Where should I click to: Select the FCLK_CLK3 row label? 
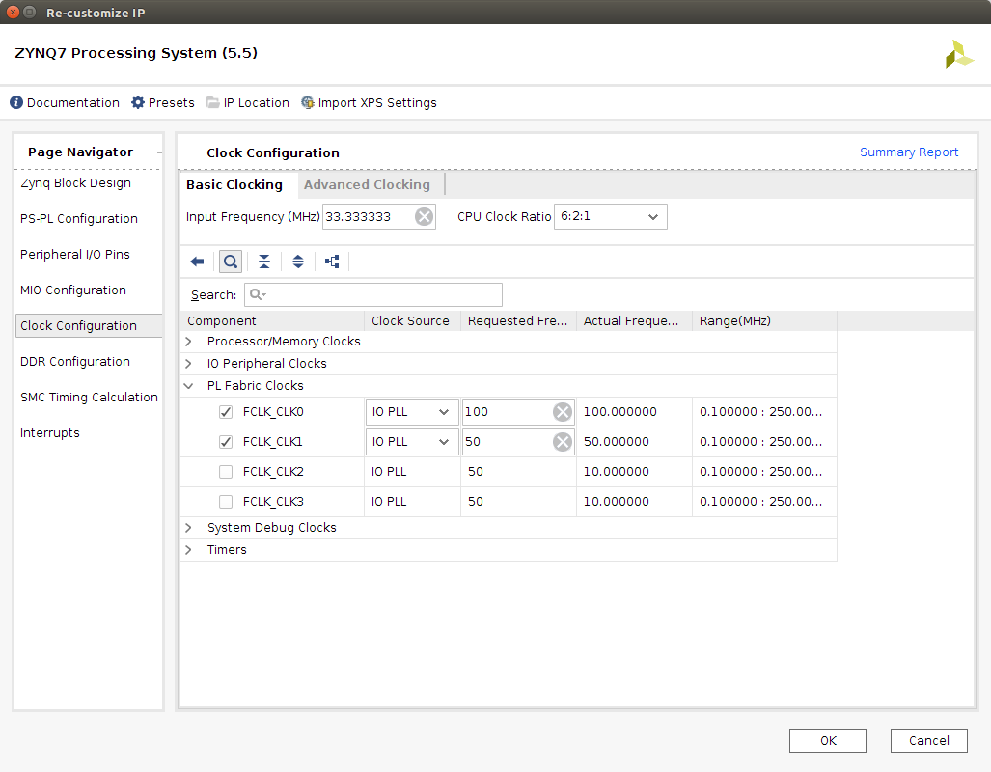click(273, 502)
